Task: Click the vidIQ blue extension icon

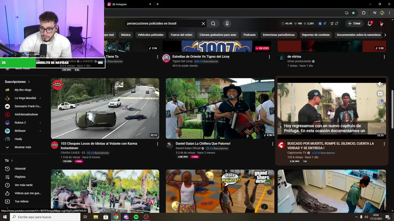Action: click(x=320, y=24)
